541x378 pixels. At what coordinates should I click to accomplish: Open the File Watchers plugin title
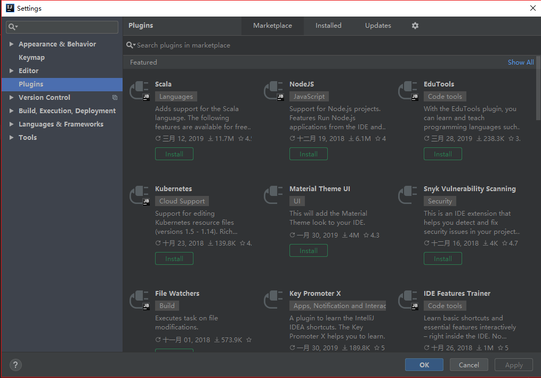tap(177, 293)
